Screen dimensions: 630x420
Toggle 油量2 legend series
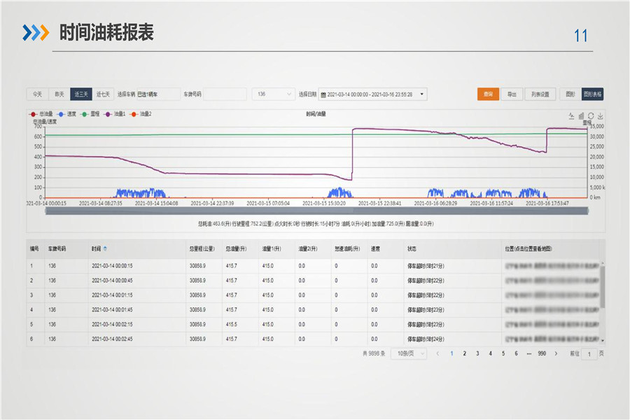[141, 113]
